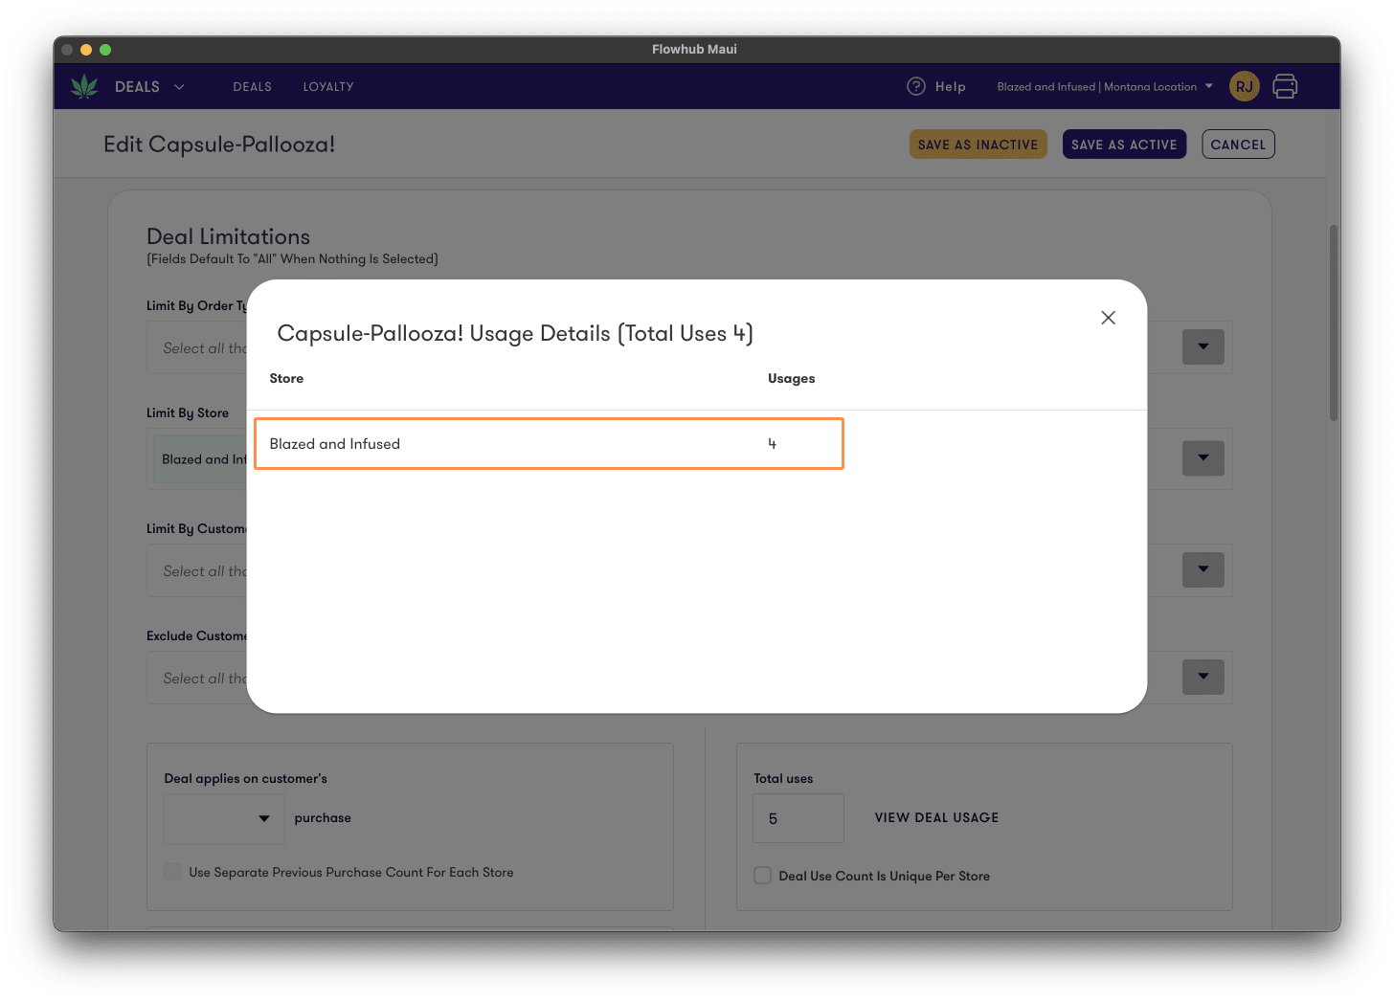
Task: Expand the Limit By Store dropdown arrow
Action: (x=1203, y=457)
